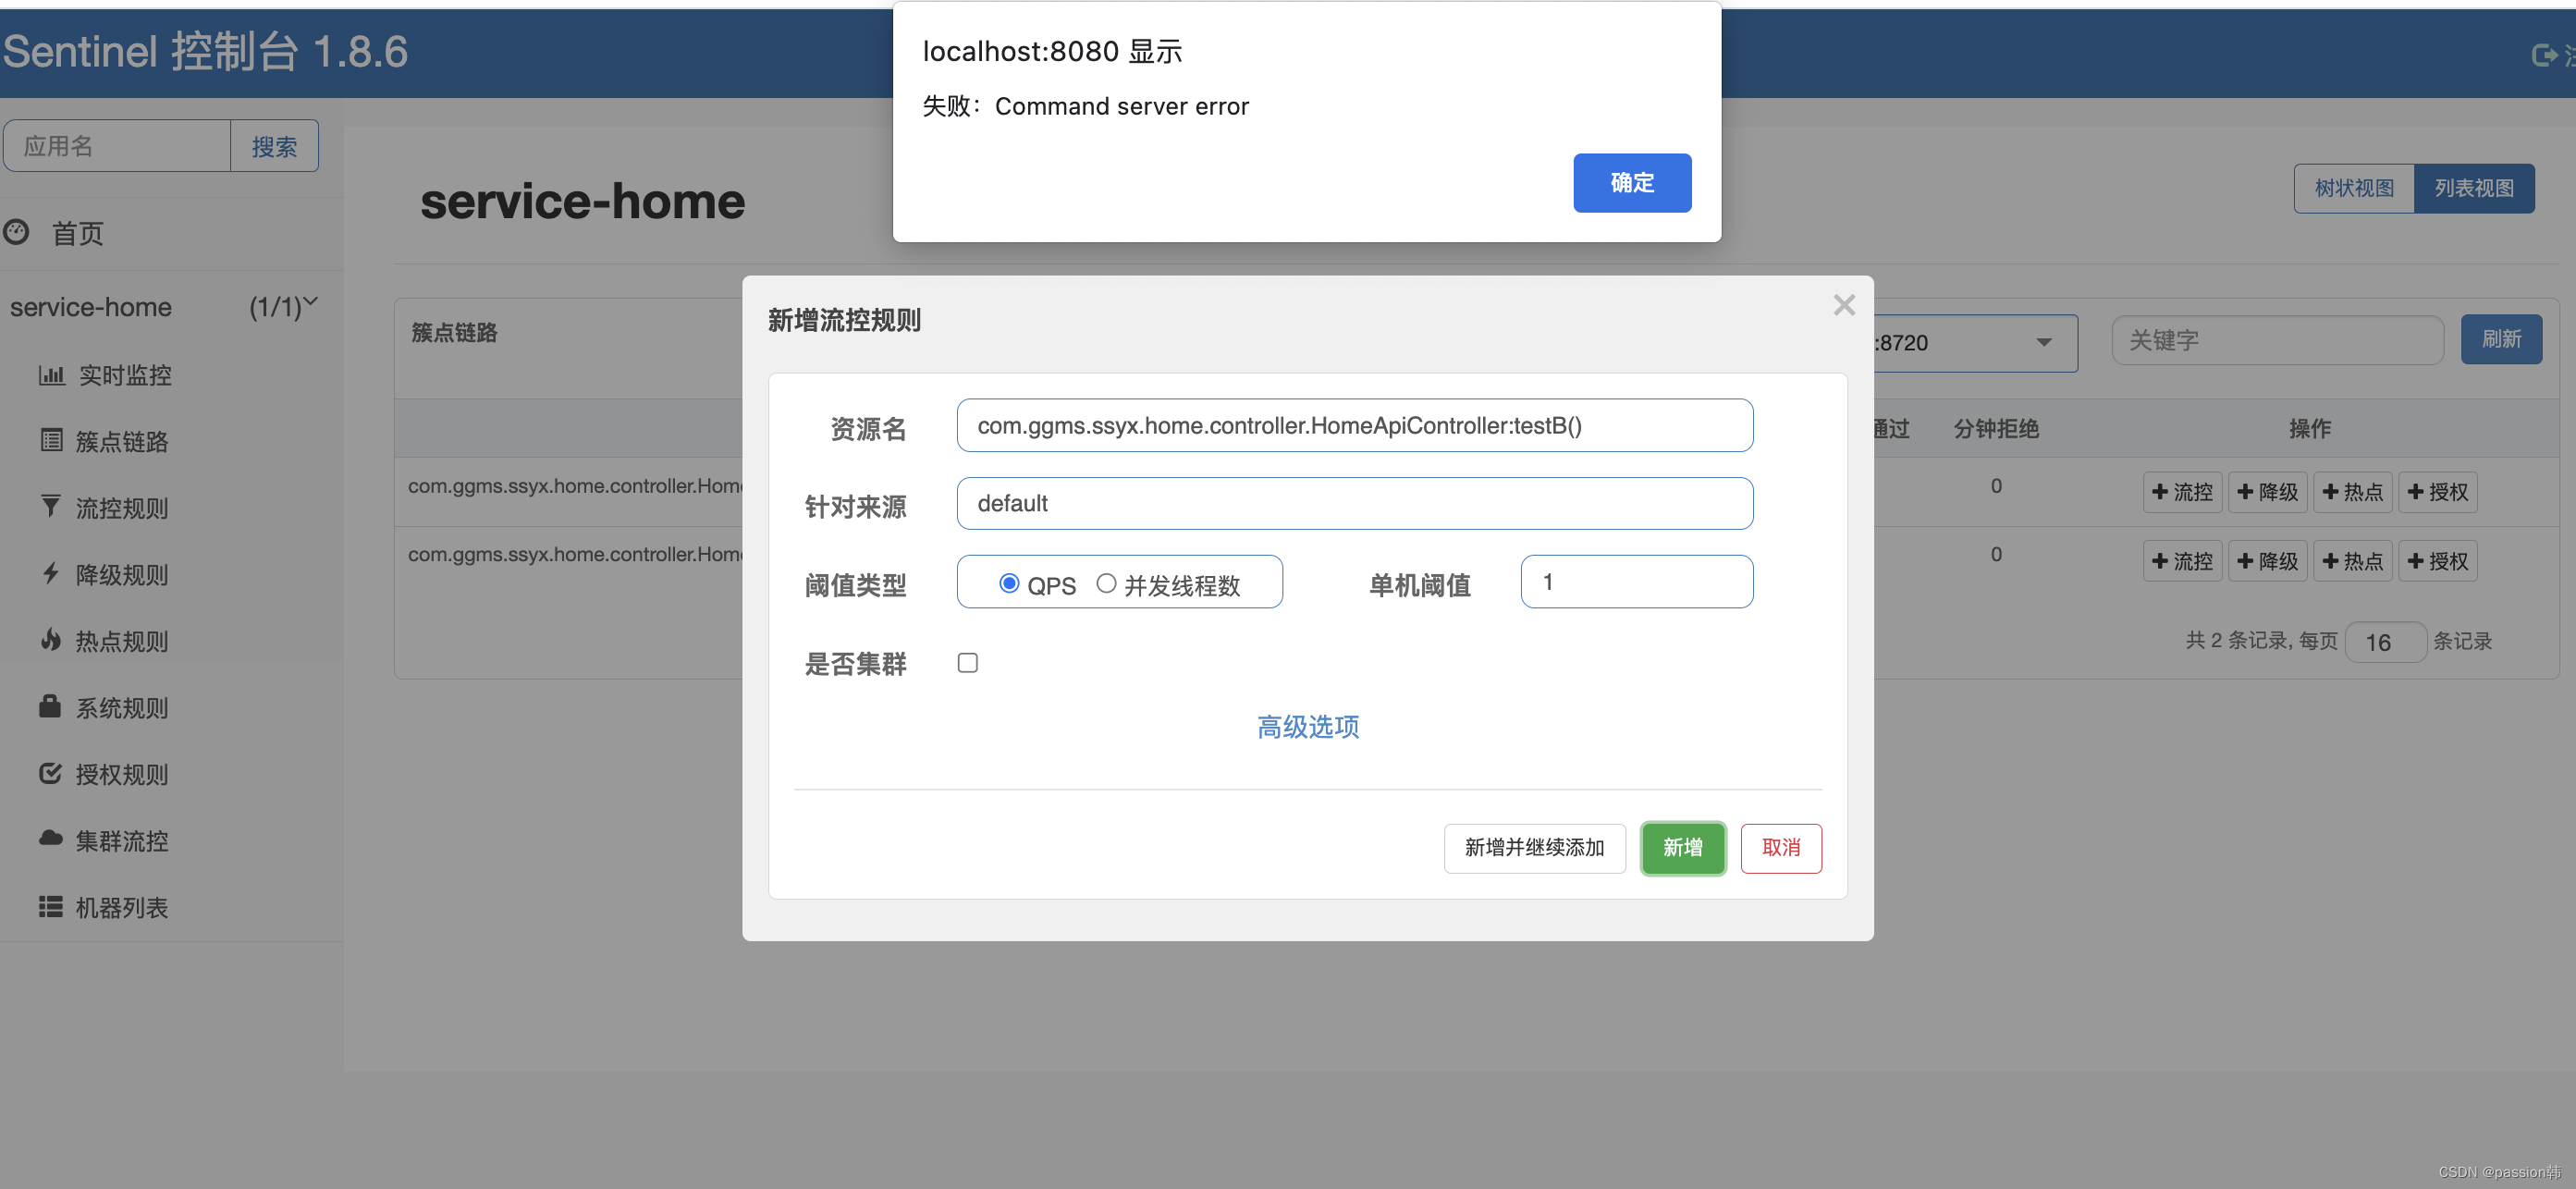Click the real-time monitoring chart icon
The width and height of the screenshot is (2576, 1189).
click(51, 375)
